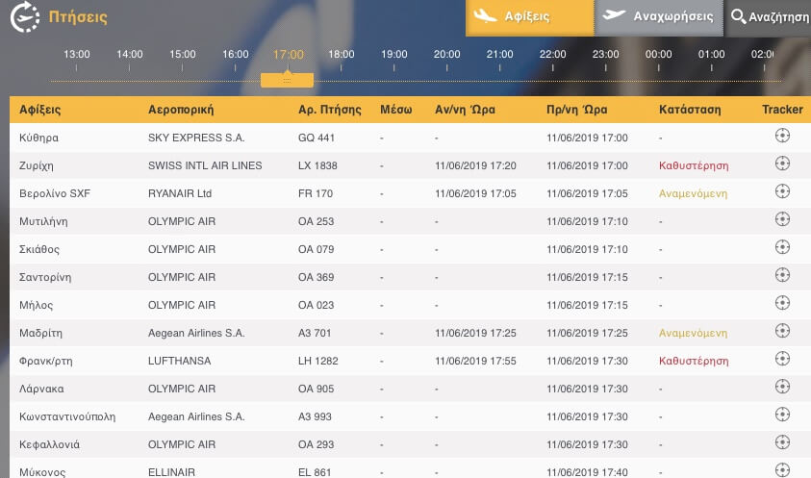The height and width of the screenshot is (478, 811).
Task: Jump to 22:00 on the timeline
Action: (x=552, y=54)
